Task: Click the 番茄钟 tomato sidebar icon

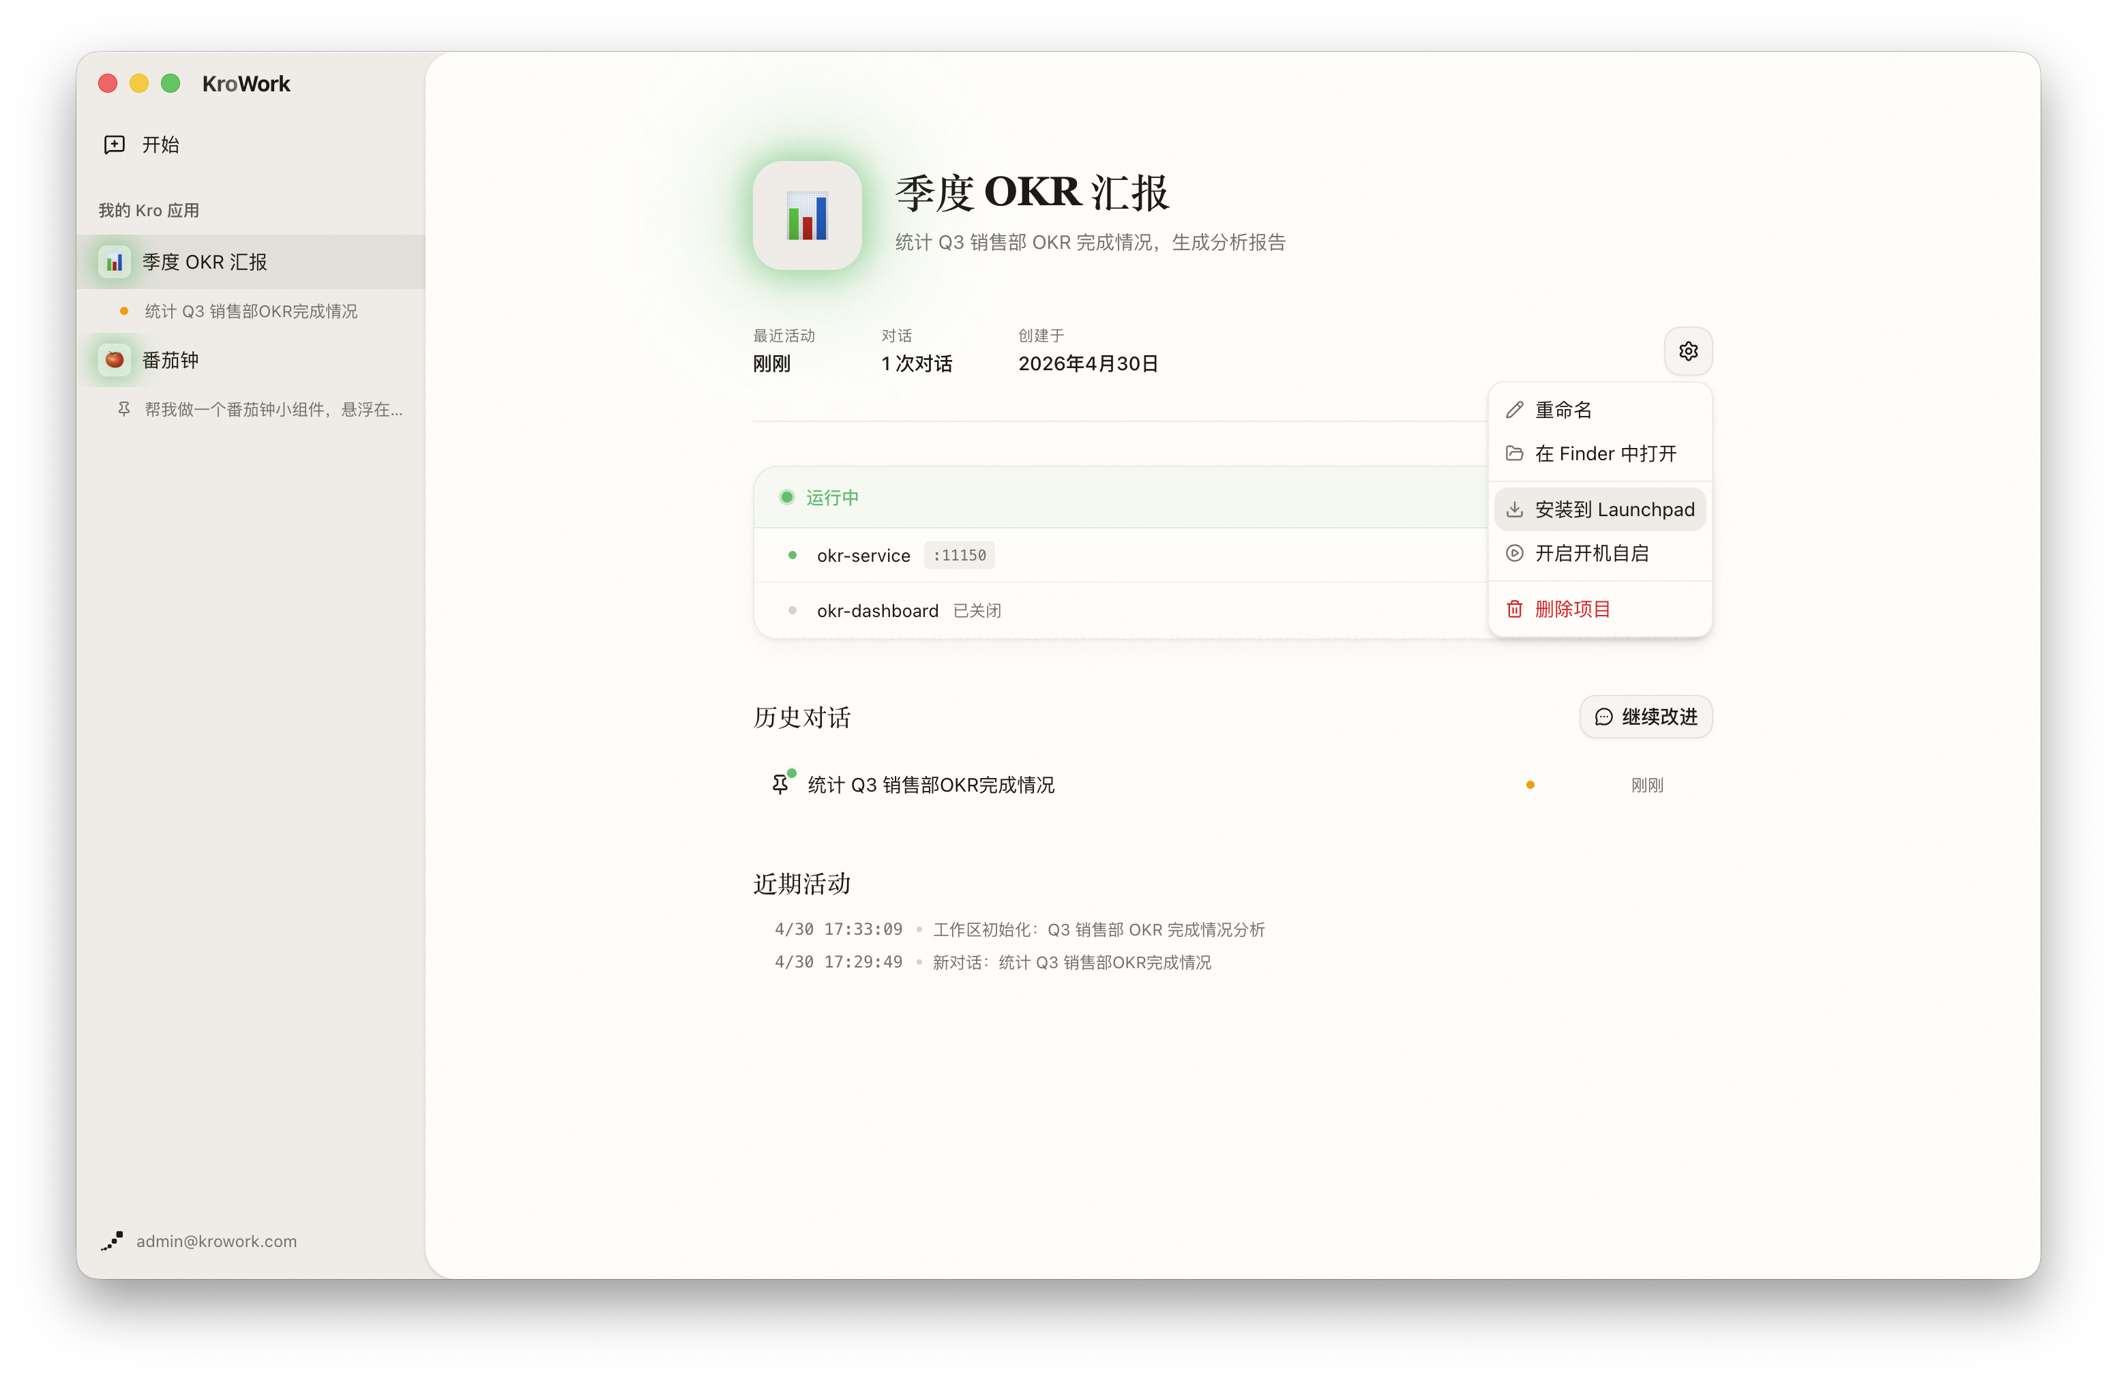Action: [115, 360]
